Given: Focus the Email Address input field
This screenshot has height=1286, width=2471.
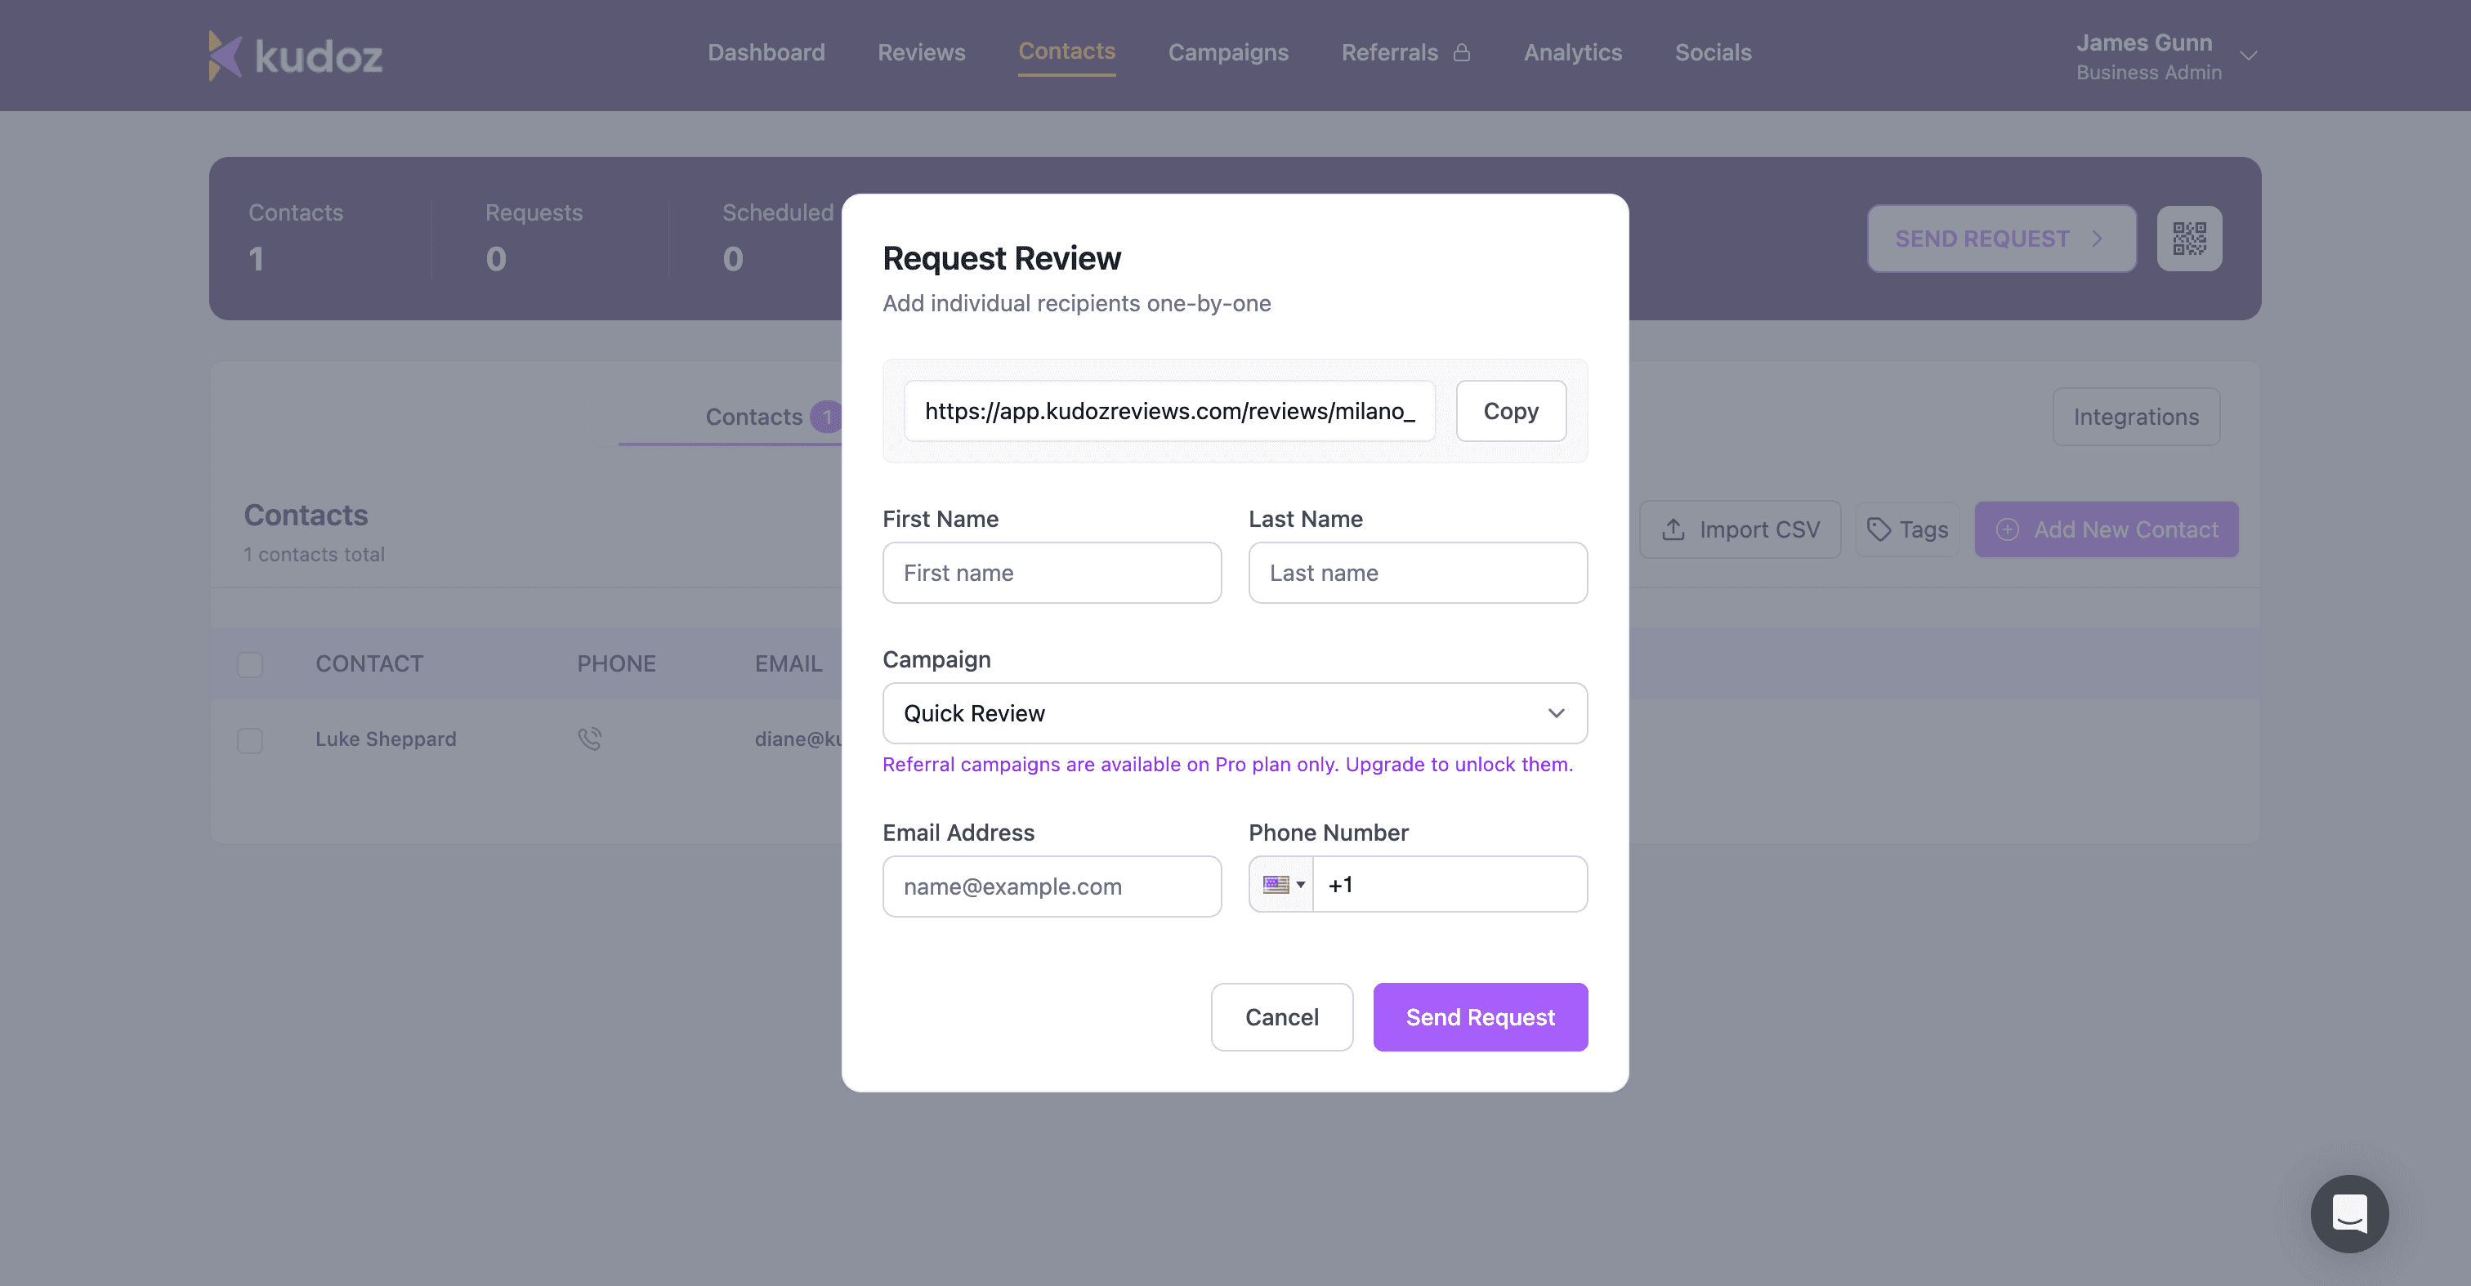Looking at the screenshot, I should coord(1052,886).
